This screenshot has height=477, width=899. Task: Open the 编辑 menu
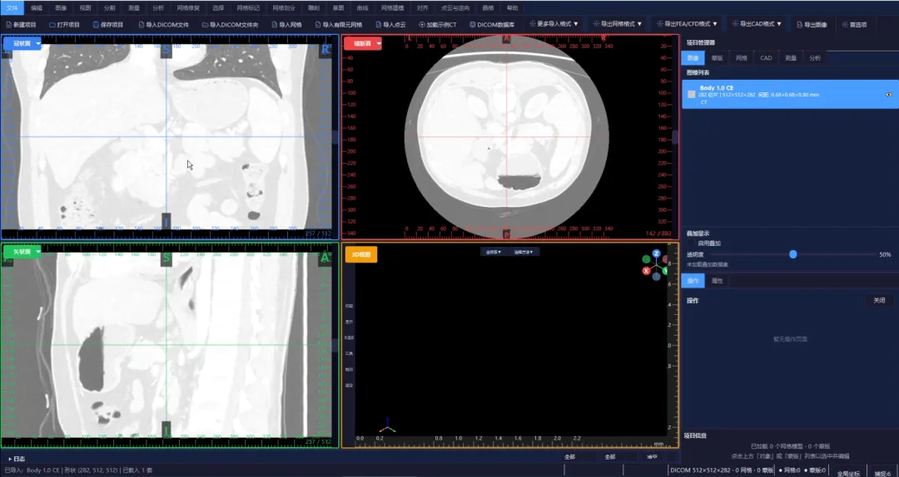click(x=37, y=8)
